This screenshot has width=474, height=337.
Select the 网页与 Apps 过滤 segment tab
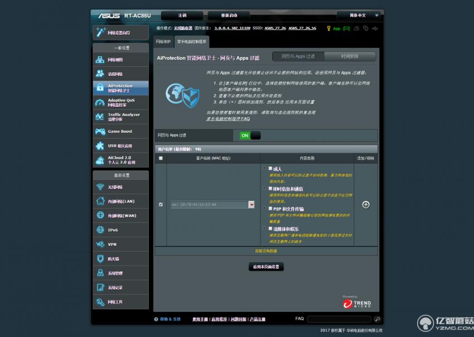click(298, 56)
